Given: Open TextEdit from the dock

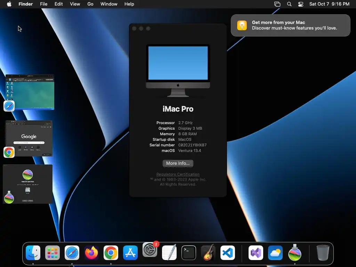Looking at the screenshot, I should tap(169, 252).
